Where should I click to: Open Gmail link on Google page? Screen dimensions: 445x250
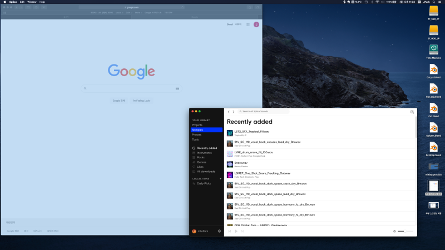(230, 24)
